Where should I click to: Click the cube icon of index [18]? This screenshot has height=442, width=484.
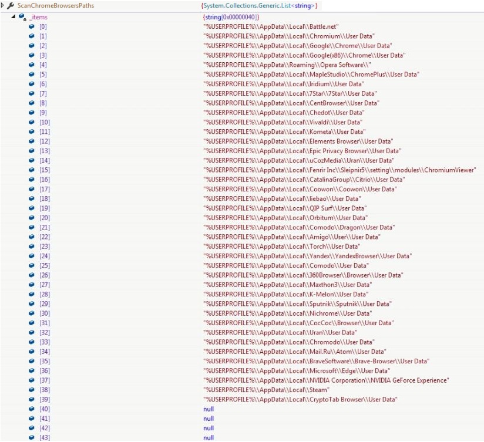32,198
